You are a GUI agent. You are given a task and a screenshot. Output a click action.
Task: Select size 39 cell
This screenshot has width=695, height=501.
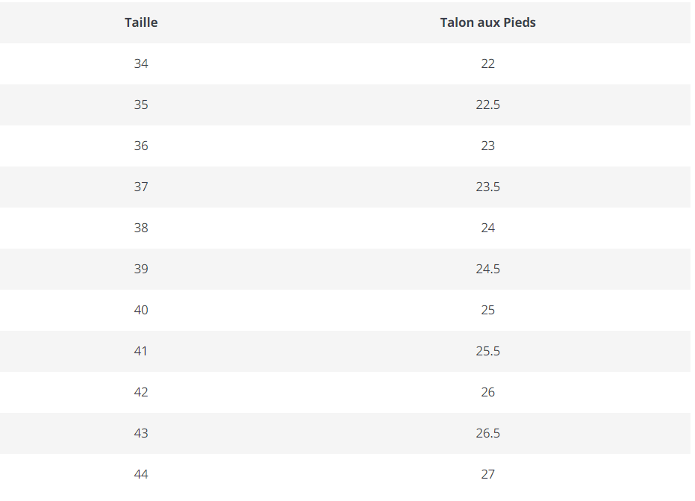[141, 269]
